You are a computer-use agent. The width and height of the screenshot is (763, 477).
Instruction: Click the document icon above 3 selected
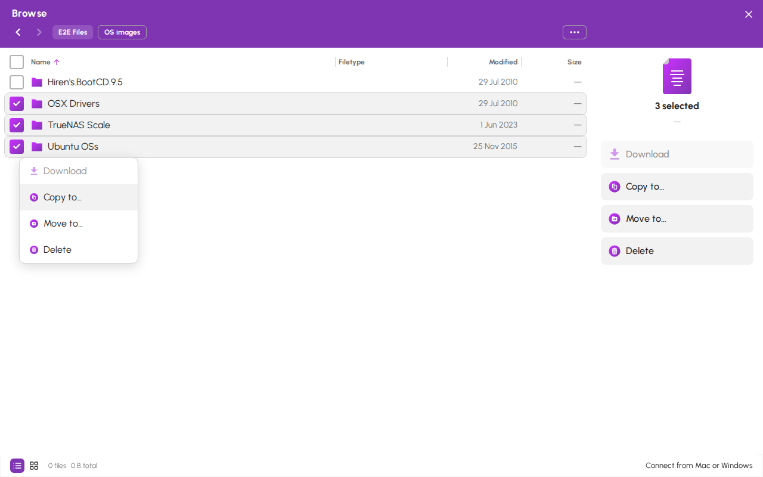pyautogui.click(x=677, y=76)
